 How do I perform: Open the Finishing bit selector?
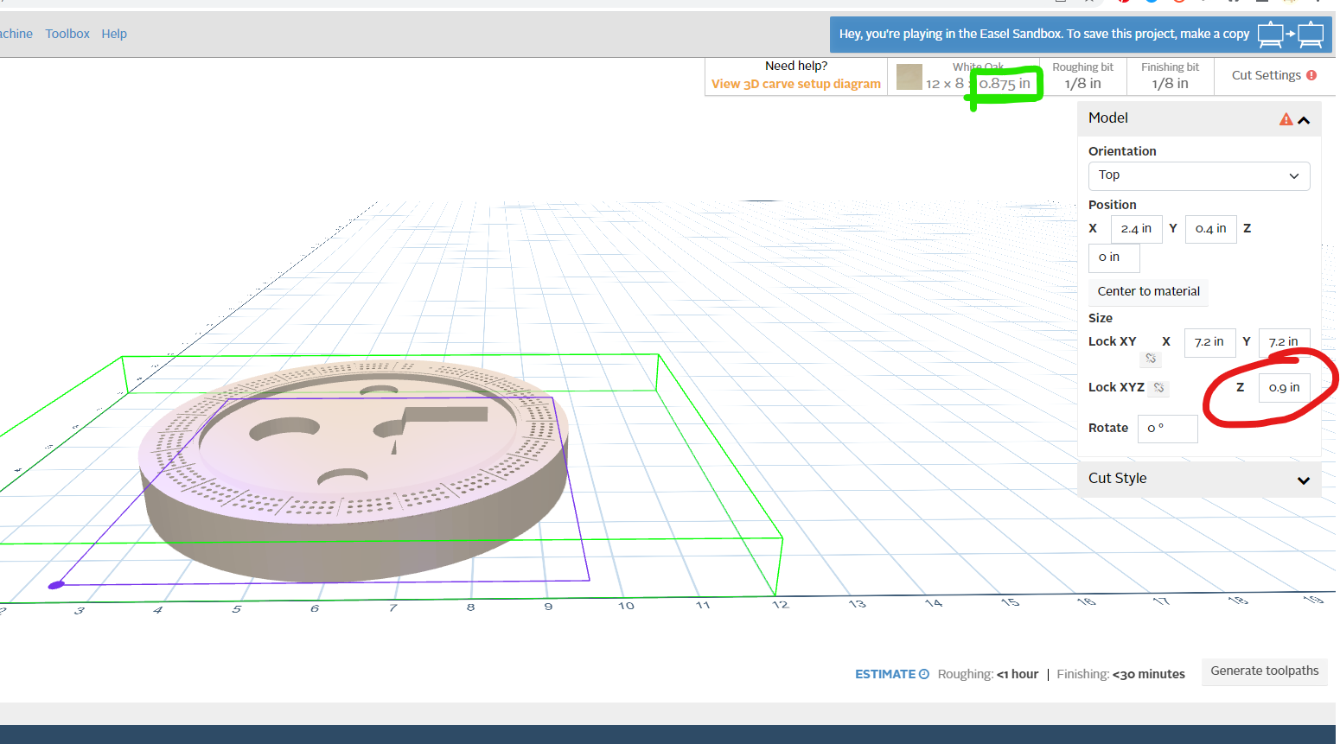(x=1170, y=76)
